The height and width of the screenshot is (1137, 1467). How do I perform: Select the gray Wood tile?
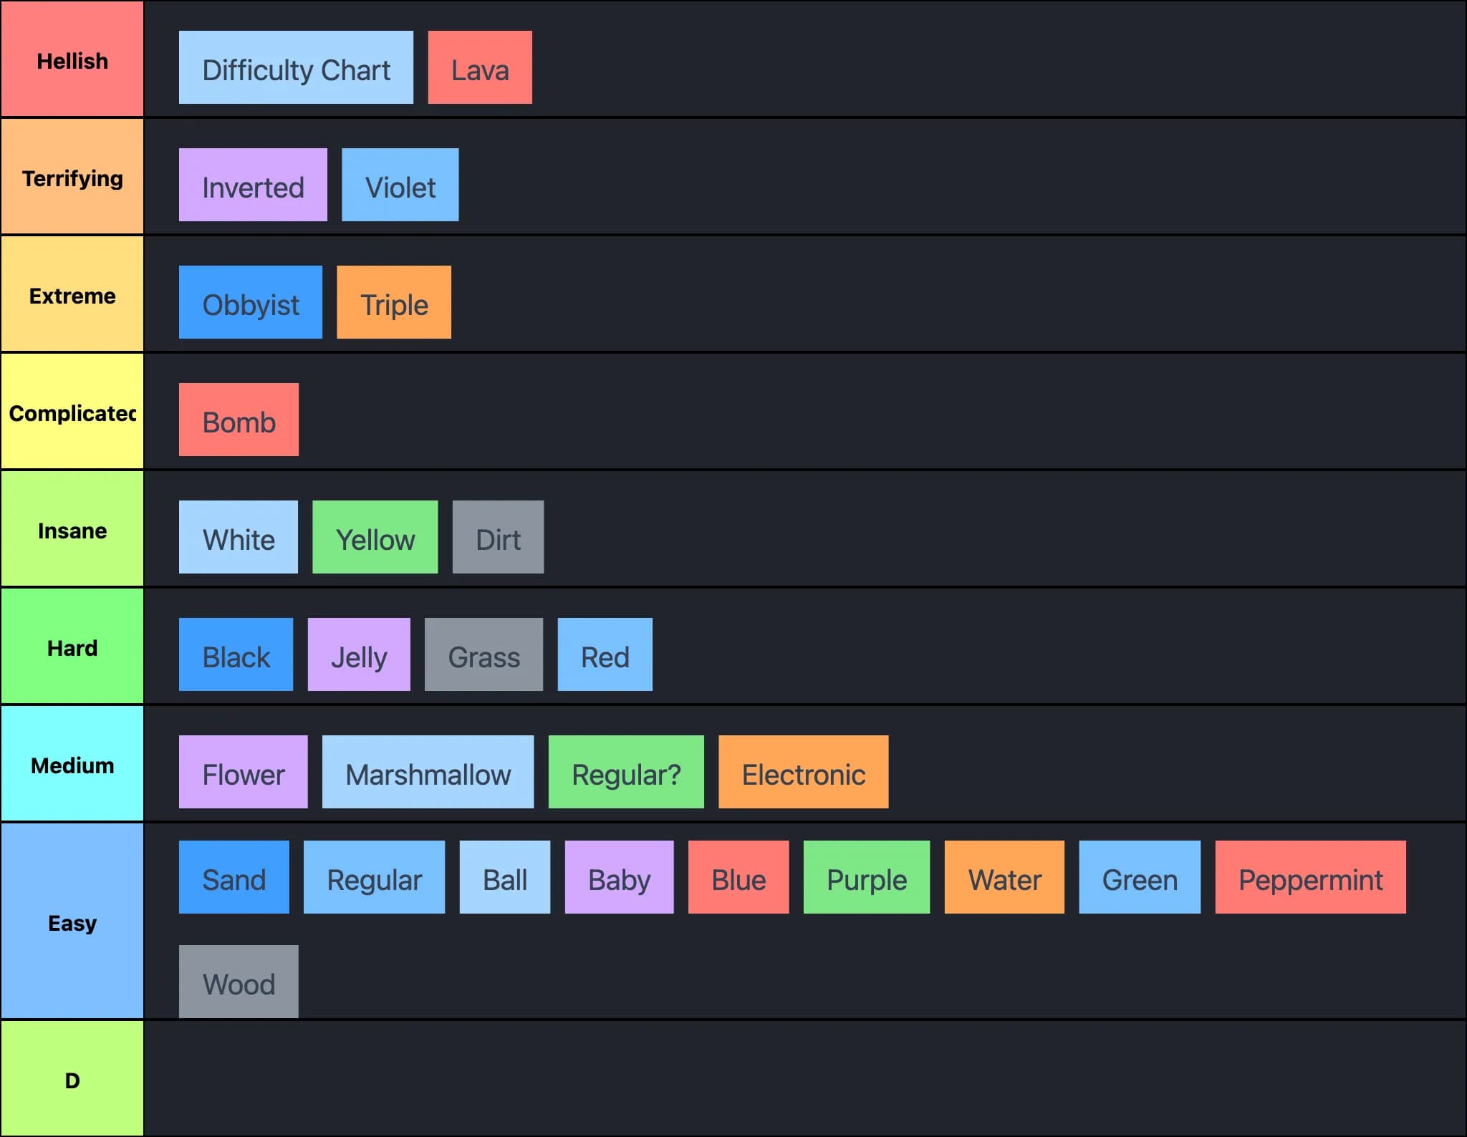239,982
